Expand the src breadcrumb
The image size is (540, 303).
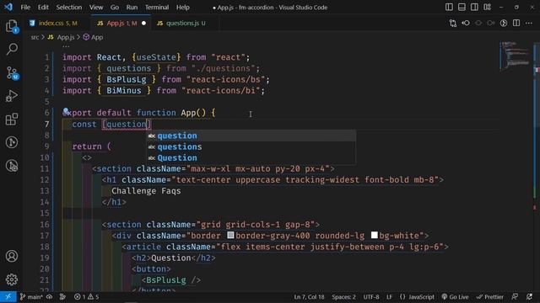tap(35, 37)
